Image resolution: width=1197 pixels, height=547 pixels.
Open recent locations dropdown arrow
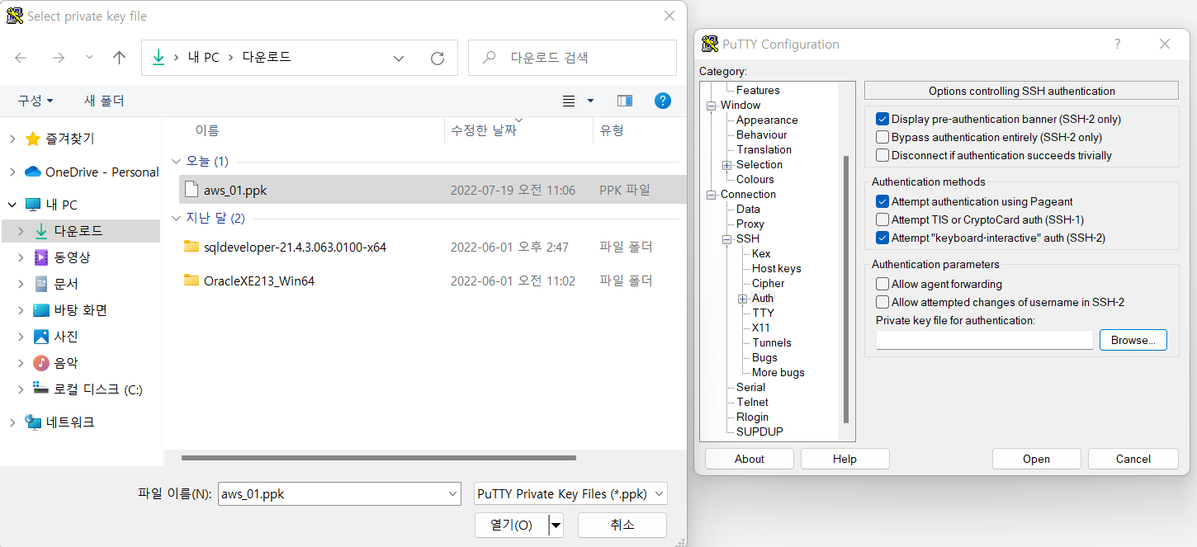pyautogui.click(x=89, y=58)
